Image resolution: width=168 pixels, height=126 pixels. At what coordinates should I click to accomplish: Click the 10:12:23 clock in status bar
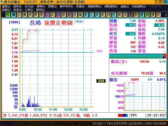pos(156,115)
